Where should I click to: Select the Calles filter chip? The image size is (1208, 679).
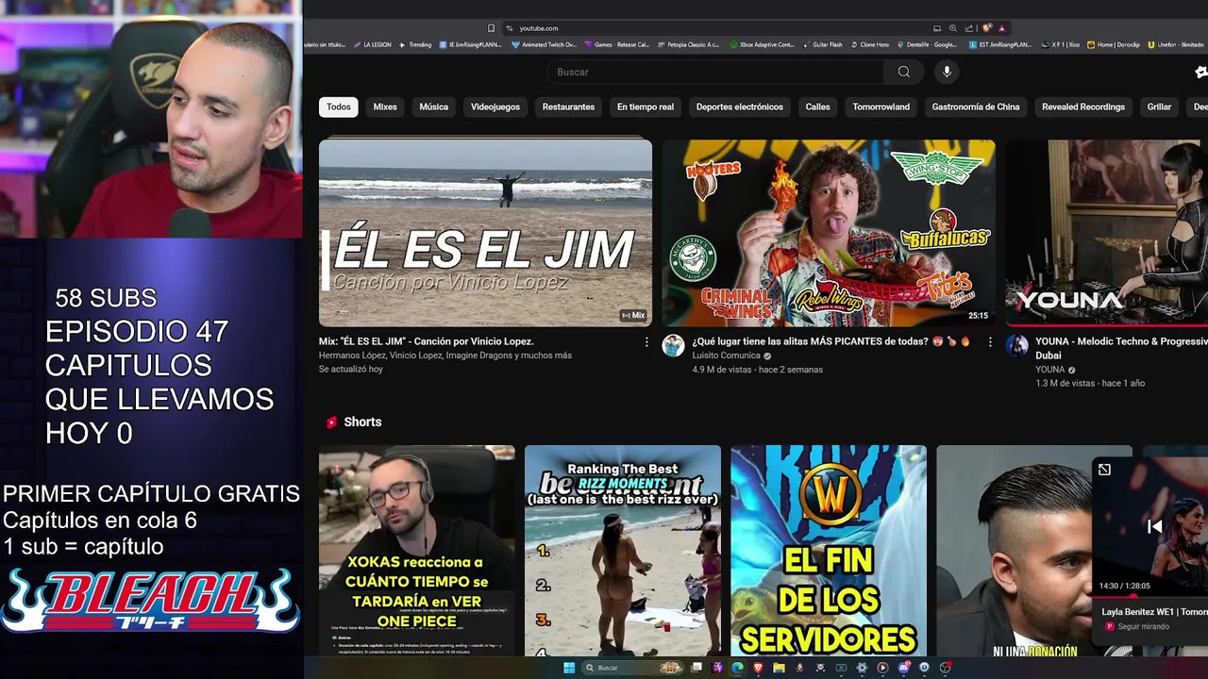pos(818,108)
